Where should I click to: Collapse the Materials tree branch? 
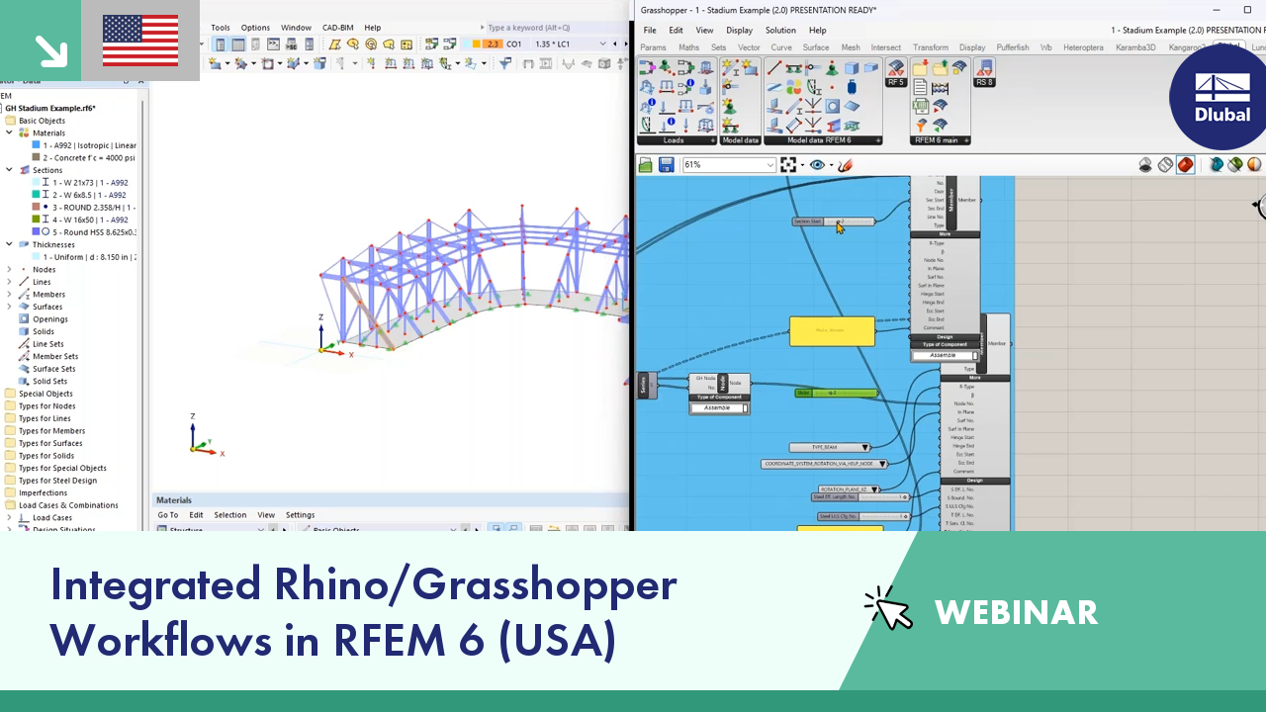coord(9,133)
